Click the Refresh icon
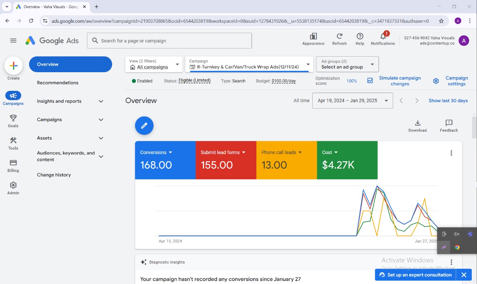This screenshot has width=477, height=284. pyautogui.click(x=339, y=36)
